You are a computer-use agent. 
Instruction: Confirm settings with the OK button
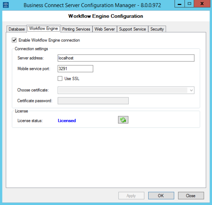click(x=161, y=195)
